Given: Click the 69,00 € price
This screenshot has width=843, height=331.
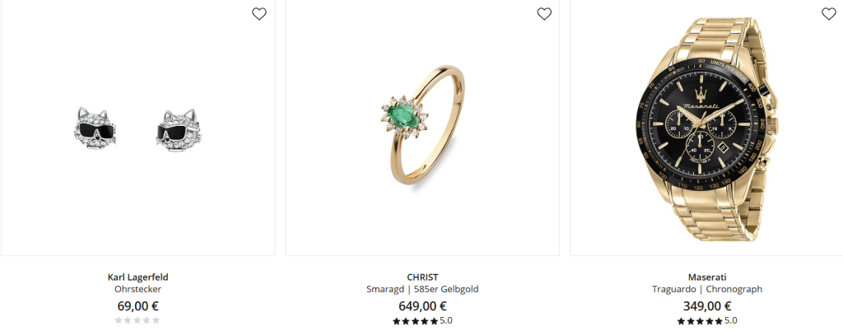Looking at the screenshot, I should pos(137,306).
